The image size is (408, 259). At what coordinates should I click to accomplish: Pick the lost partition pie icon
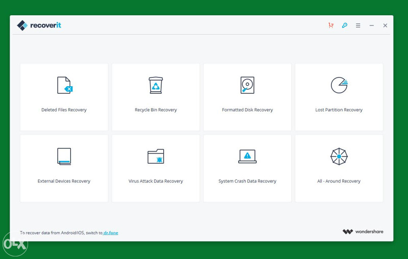click(339, 85)
